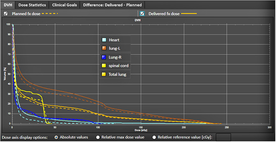Click the Dose [cGy] axis title
This screenshot has width=276, height=142.
(x=141, y=130)
